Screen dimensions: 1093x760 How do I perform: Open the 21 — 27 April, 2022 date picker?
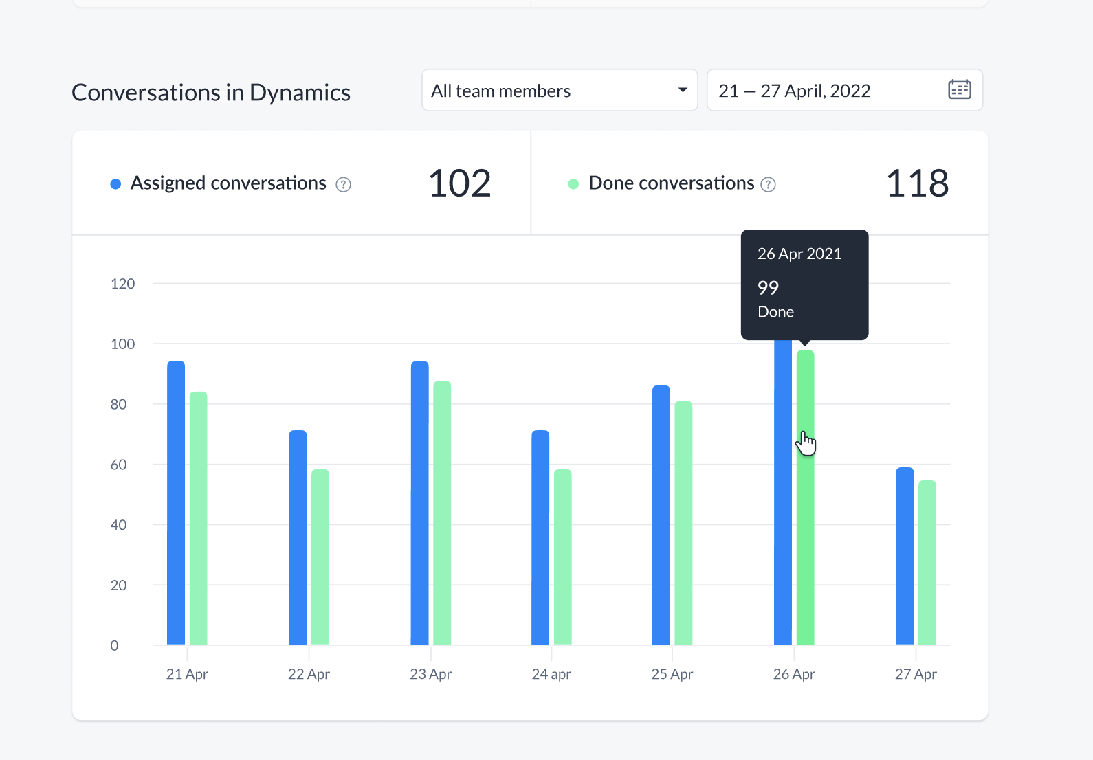[x=845, y=90]
